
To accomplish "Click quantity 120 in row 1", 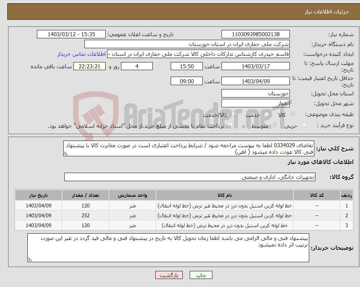I will click(x=86, y=206).
